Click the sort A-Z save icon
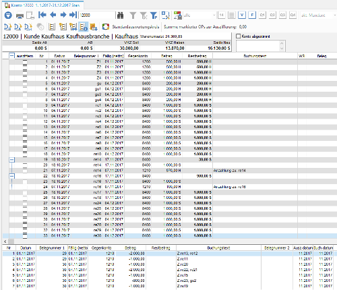This screenshot has width=337, height=290. [178, 16]
